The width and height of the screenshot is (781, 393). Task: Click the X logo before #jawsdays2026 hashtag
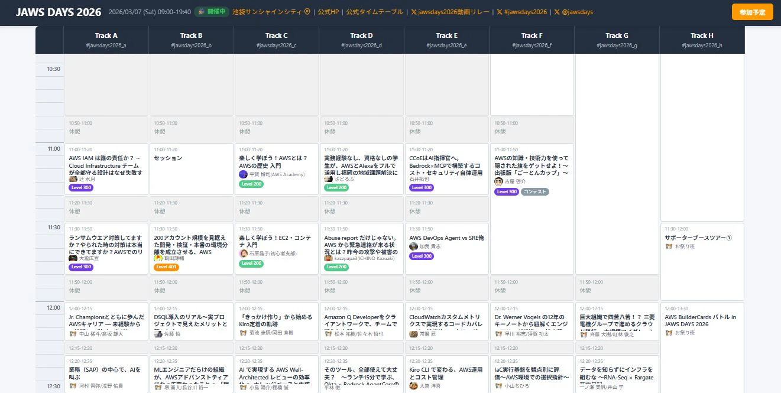coord(500,12)
